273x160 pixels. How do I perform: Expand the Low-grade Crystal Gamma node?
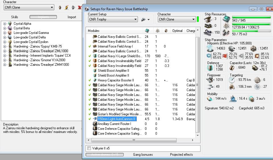[x=5, y=33]
